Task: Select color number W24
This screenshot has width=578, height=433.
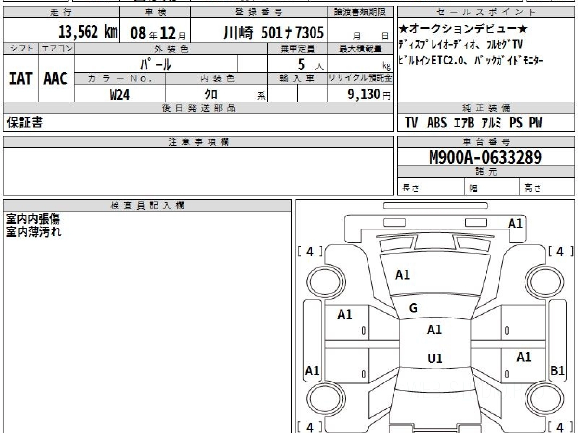Action: (120, 95)
